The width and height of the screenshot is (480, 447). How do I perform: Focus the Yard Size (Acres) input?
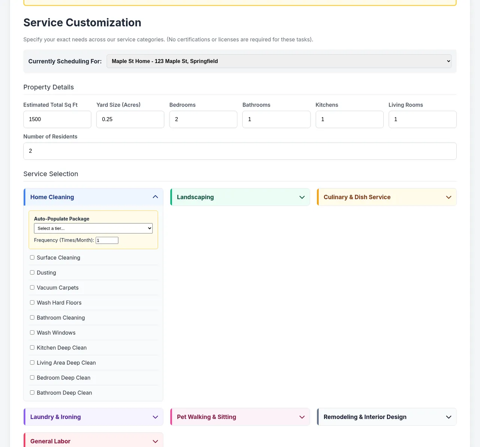tap(130, 119)
